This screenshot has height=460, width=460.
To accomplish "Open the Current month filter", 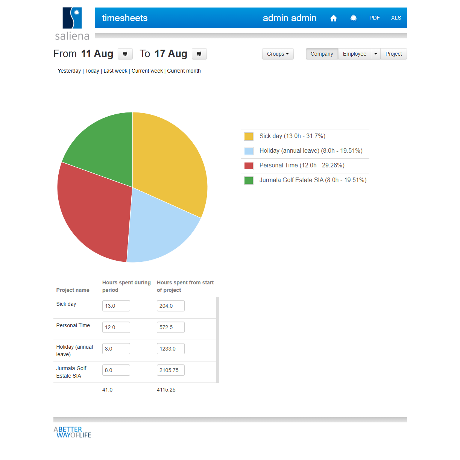I will pyautogui.click(x=184, y=71).
